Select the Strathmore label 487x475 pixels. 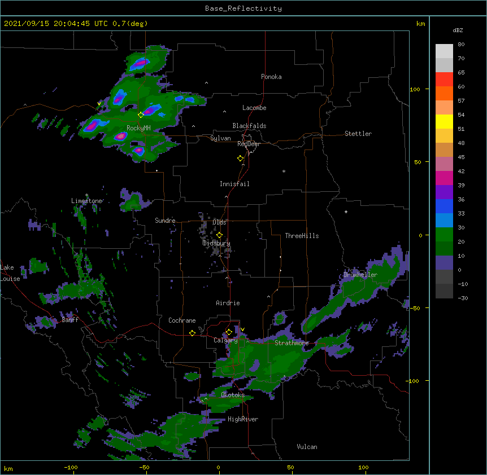pos(292,343)
